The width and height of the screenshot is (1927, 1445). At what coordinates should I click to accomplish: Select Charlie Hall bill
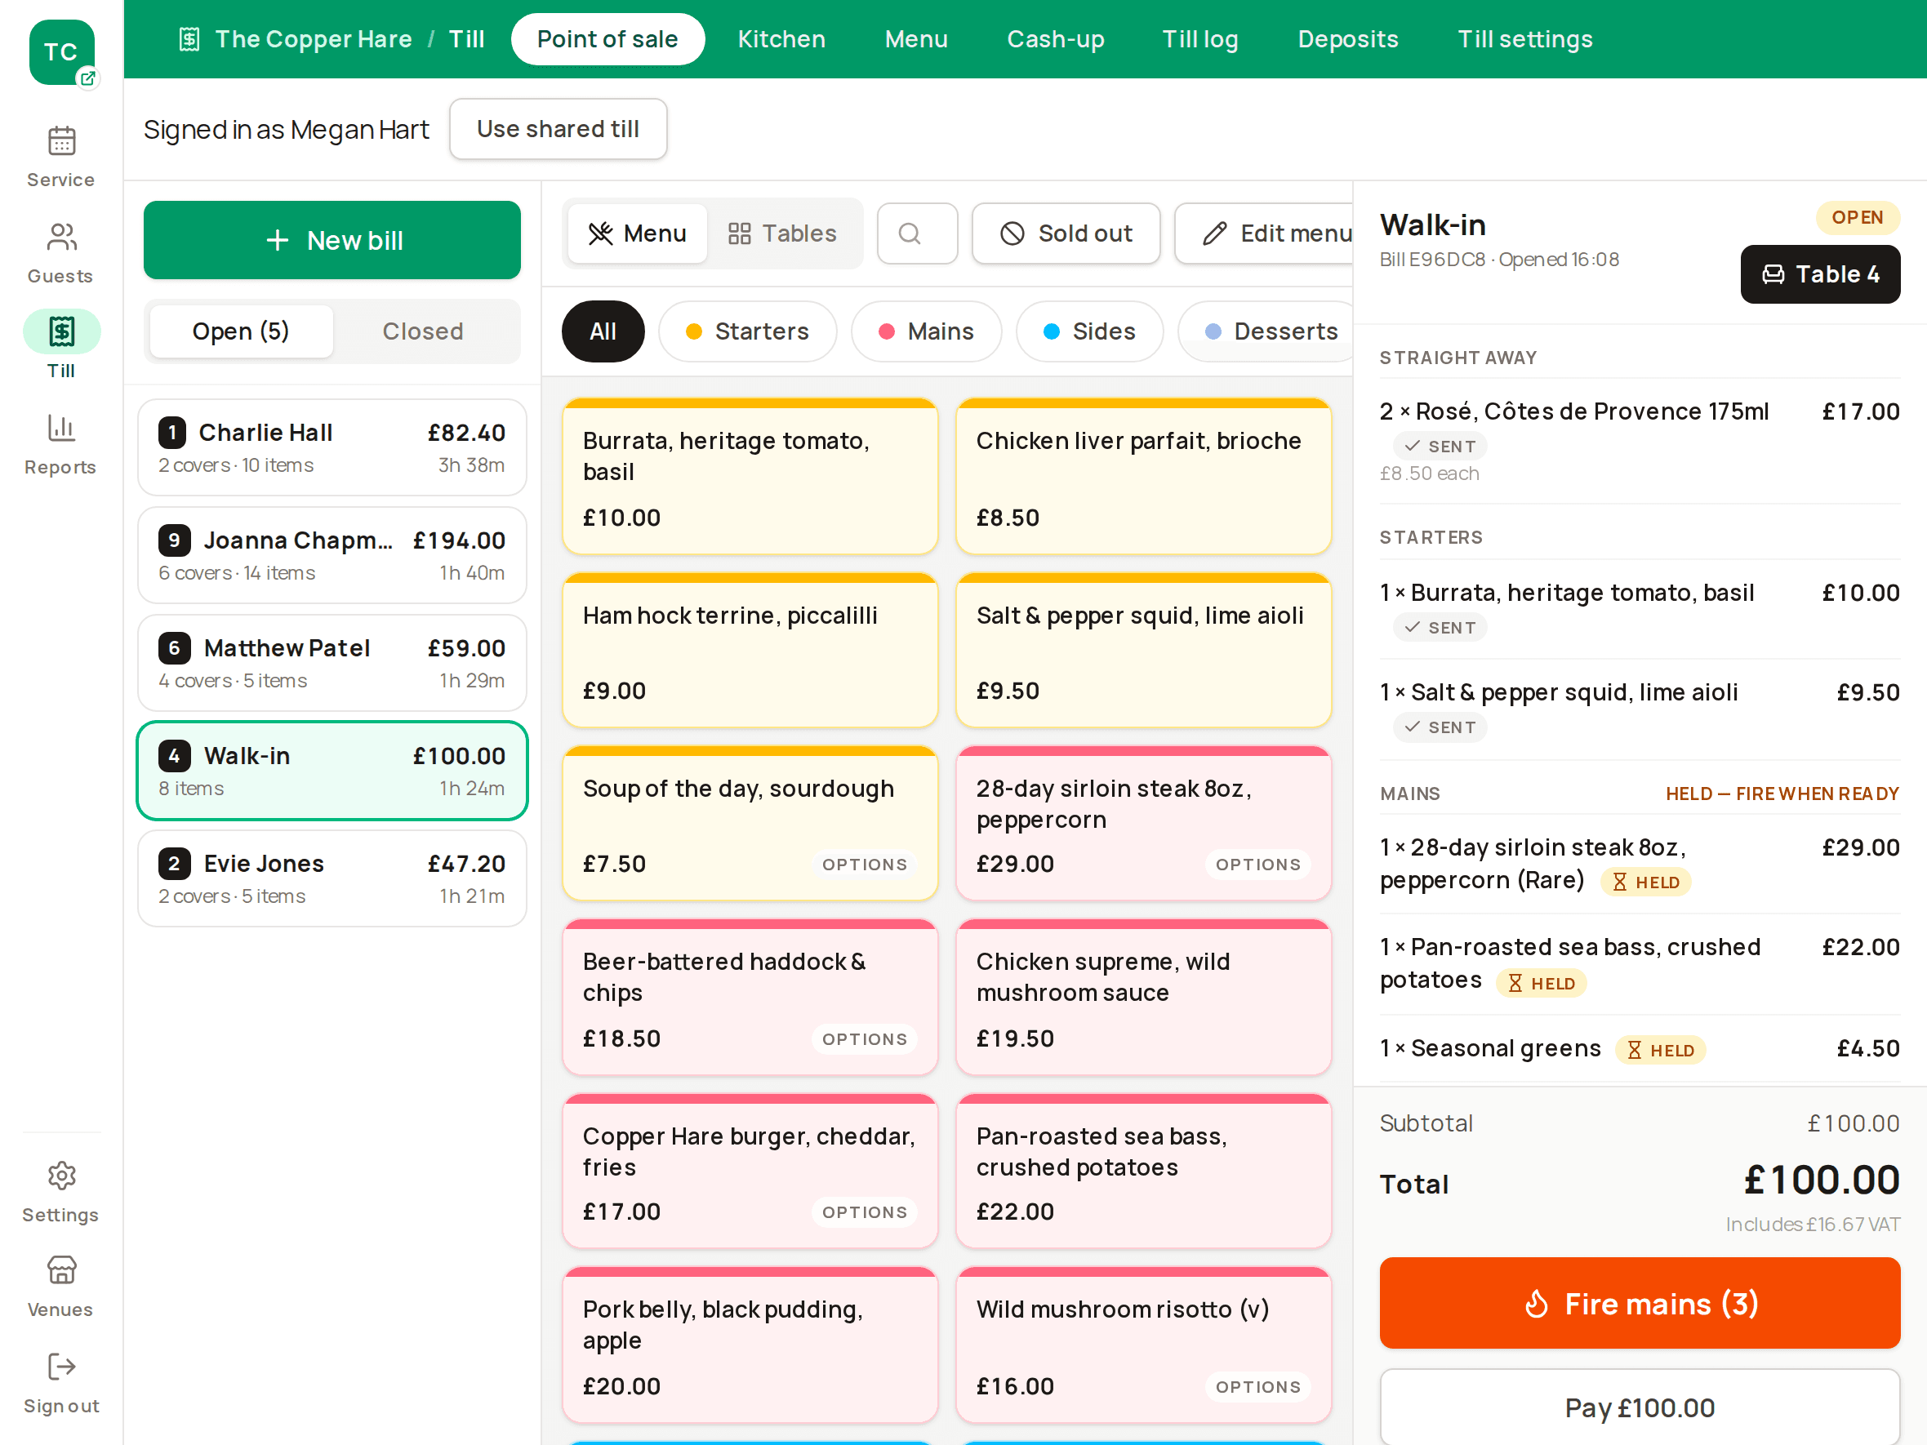point(332,447)
